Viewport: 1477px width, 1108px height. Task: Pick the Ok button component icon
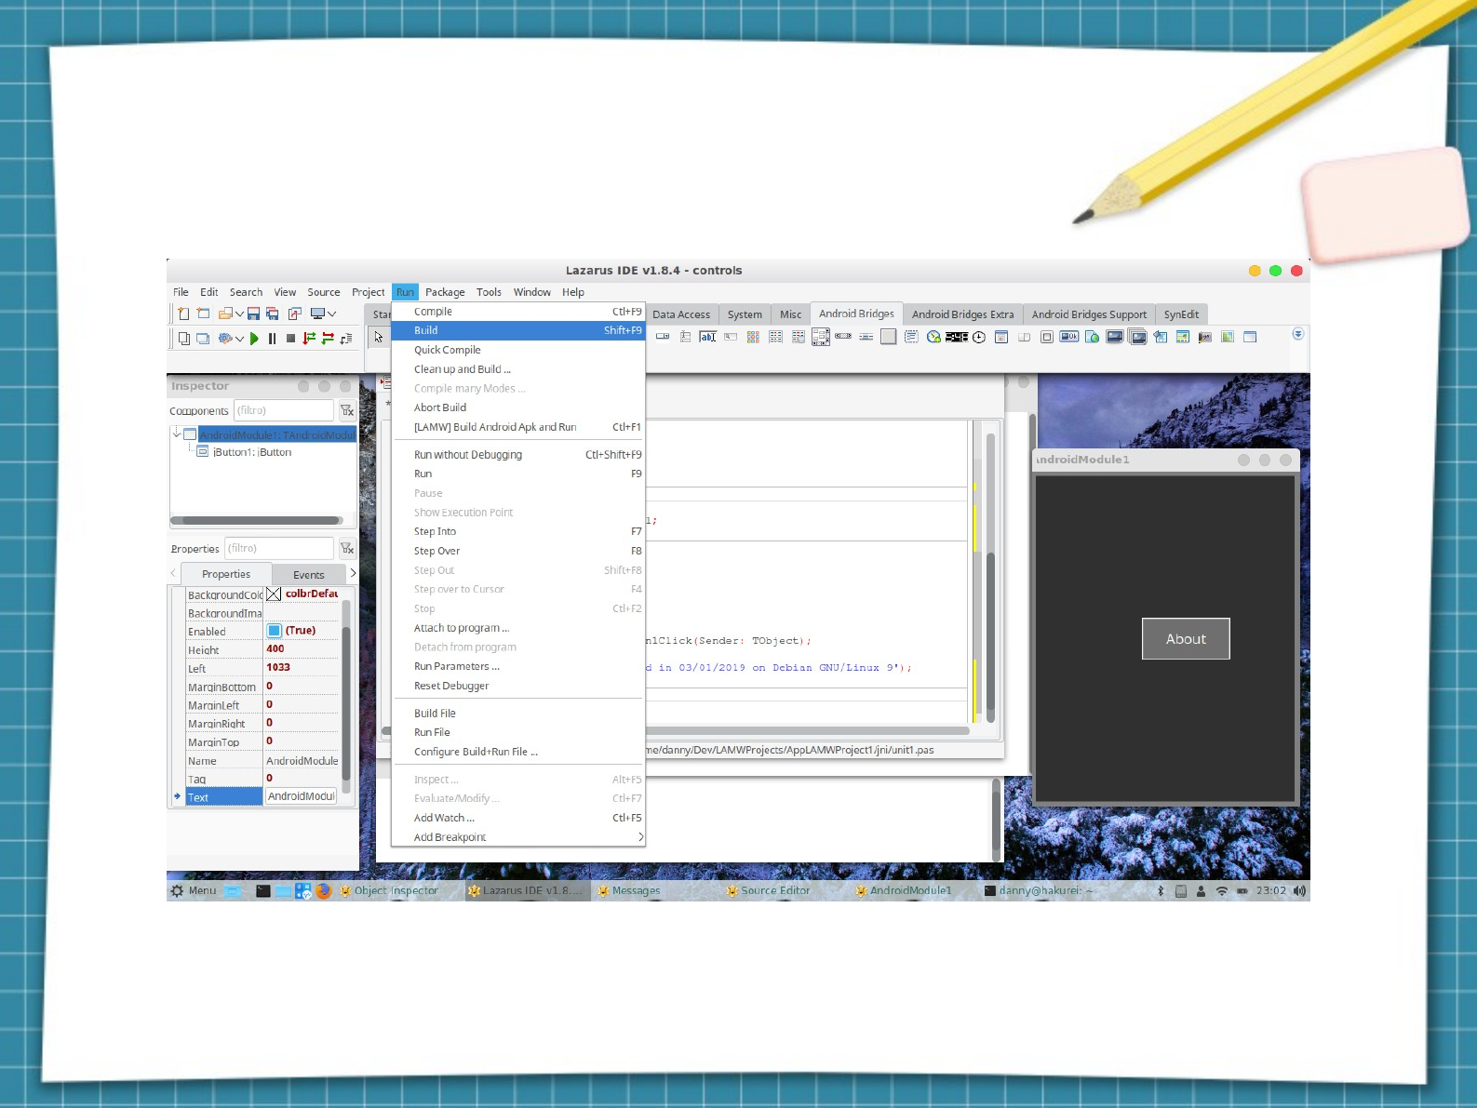1069,337
